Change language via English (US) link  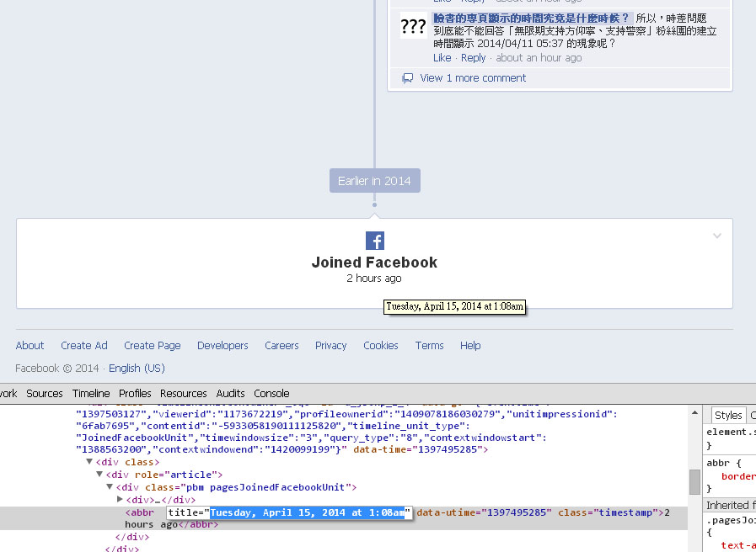(x=137, y=369)
